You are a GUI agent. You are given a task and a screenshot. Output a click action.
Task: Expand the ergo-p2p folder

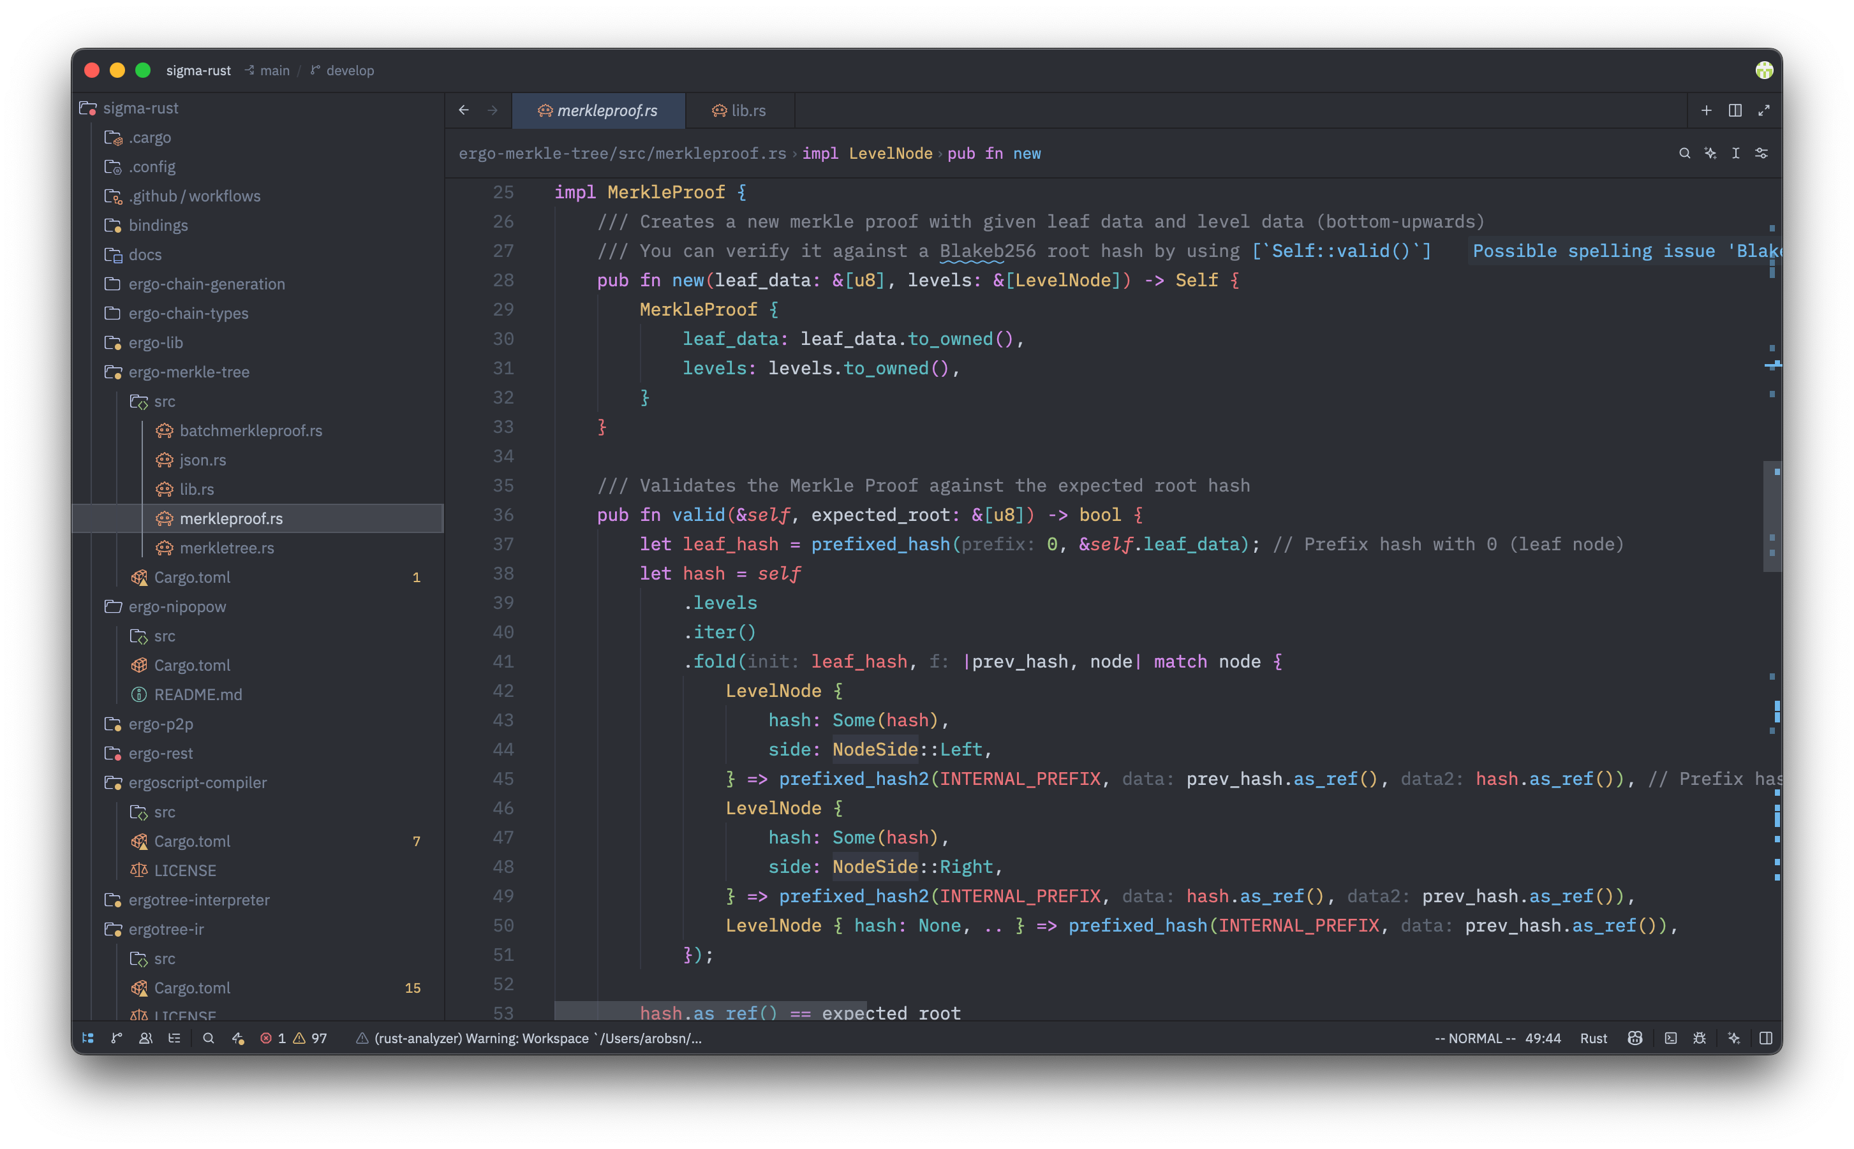(x=258, y=724)
